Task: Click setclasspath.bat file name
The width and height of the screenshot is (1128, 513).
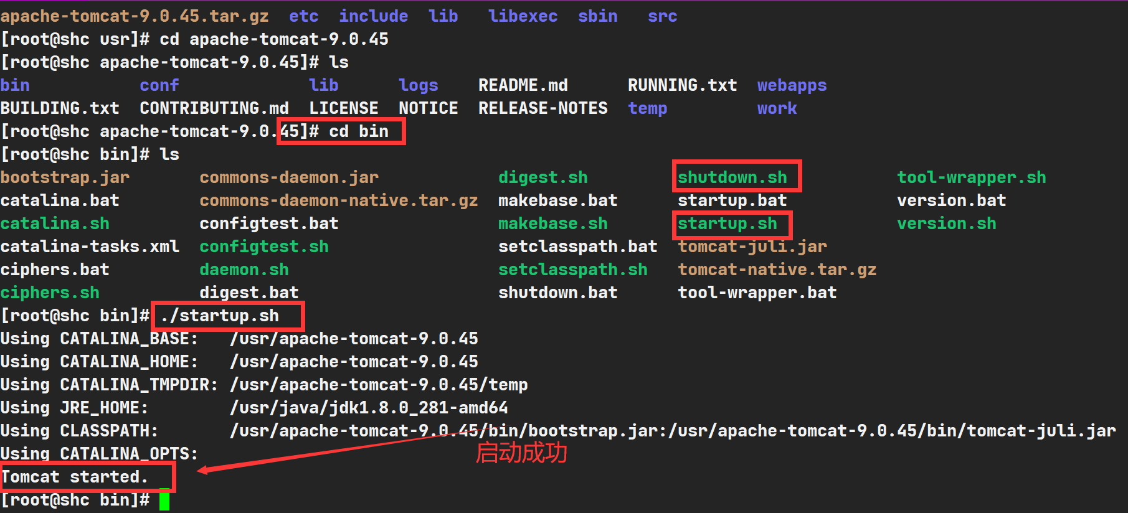Action: [578, 247]
